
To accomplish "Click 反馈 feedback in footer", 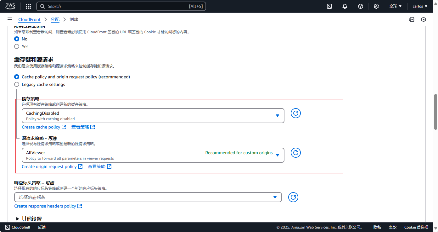I will [42, 227].
